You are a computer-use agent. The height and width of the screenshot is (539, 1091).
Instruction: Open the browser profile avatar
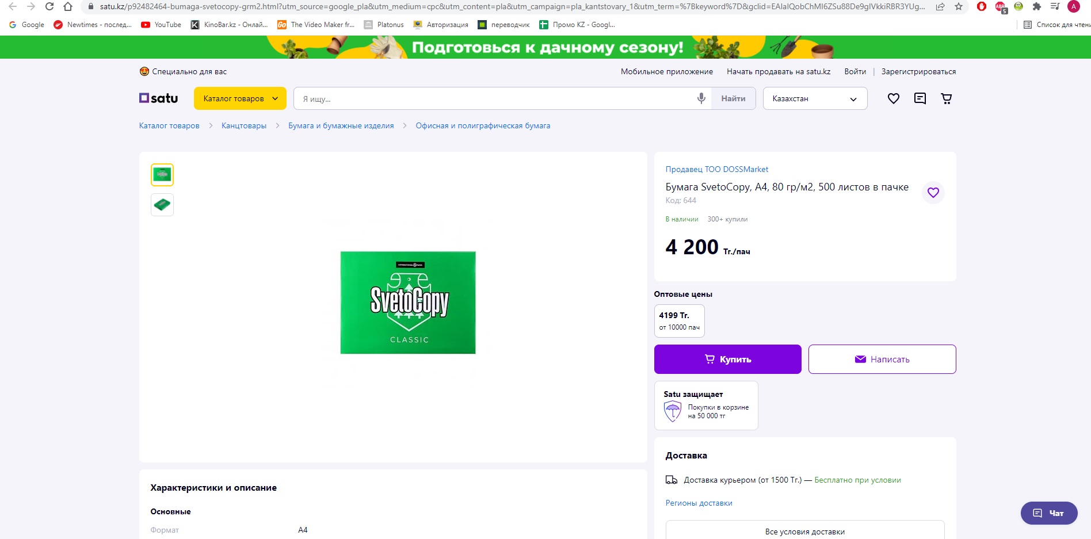point(1073,7)
